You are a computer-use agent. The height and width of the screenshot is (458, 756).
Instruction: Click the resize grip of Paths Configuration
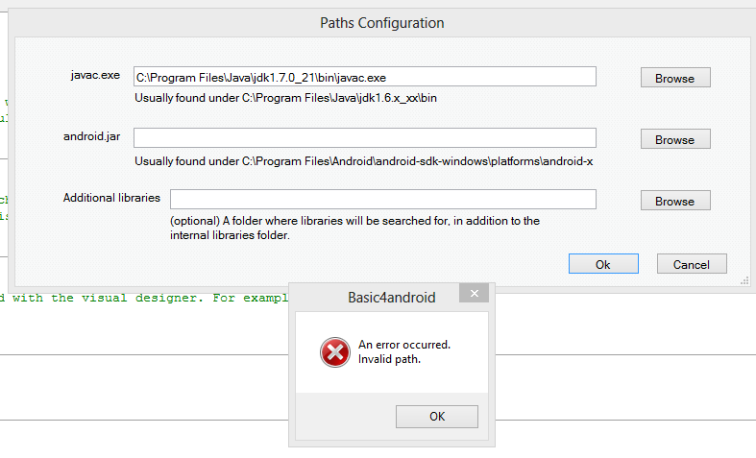coord(744,281)
